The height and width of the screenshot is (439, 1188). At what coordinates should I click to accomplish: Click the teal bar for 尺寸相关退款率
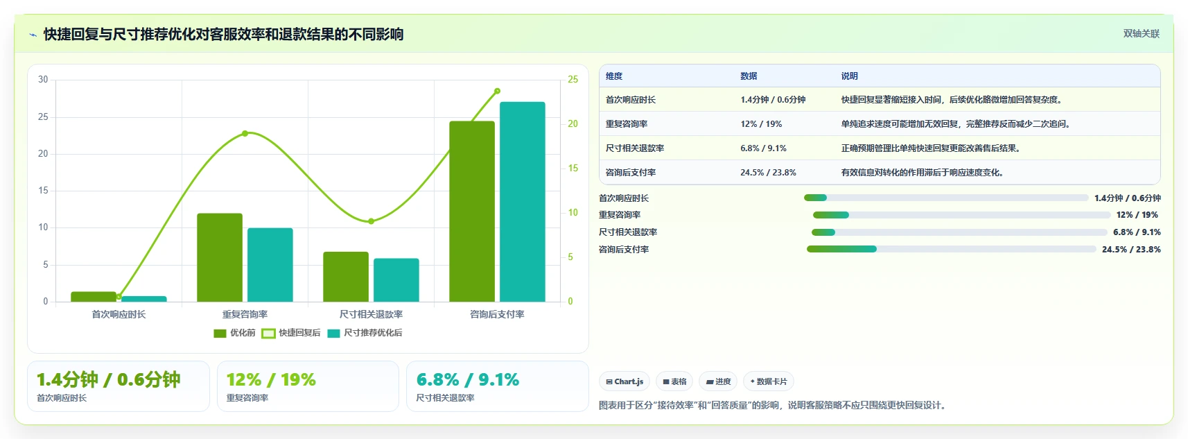(x=396, y=280)
